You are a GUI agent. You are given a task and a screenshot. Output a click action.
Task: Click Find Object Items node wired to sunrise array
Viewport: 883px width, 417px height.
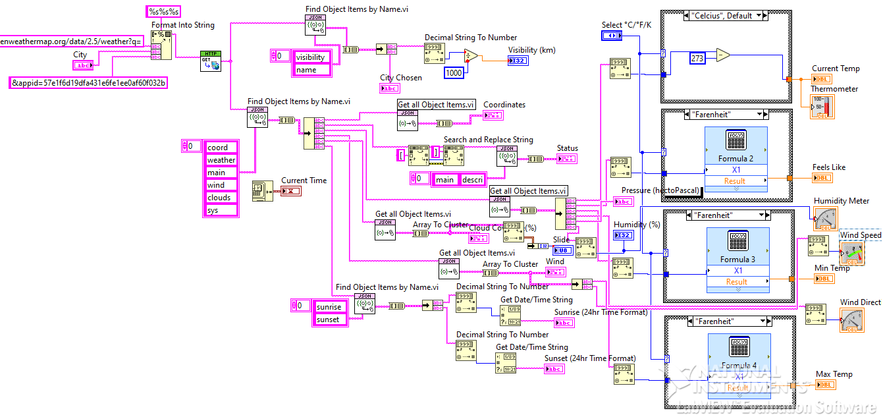[364, 303]
